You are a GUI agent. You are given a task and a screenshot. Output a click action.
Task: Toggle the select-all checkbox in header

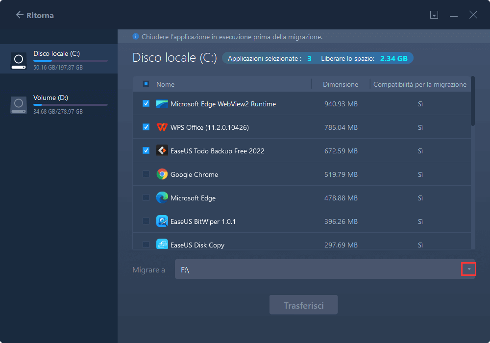click(146, 84)
